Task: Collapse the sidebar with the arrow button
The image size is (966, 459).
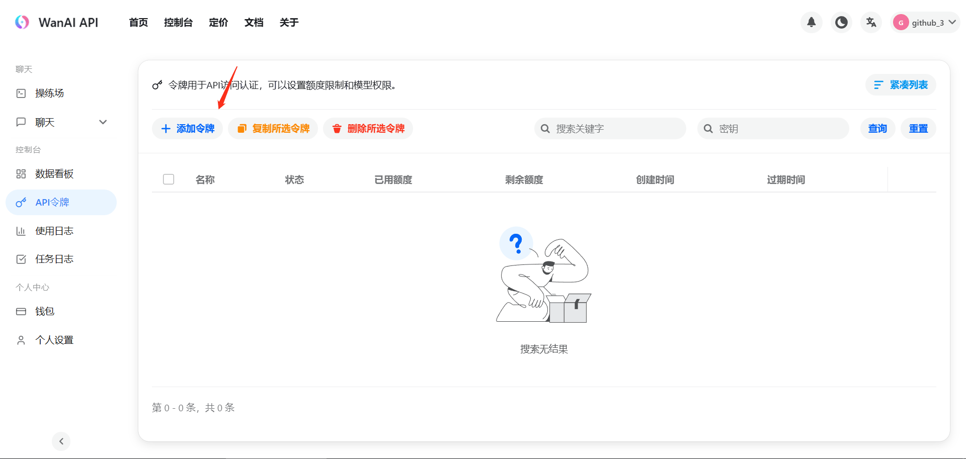Action: pyautogui.click(x=61, y=441)
